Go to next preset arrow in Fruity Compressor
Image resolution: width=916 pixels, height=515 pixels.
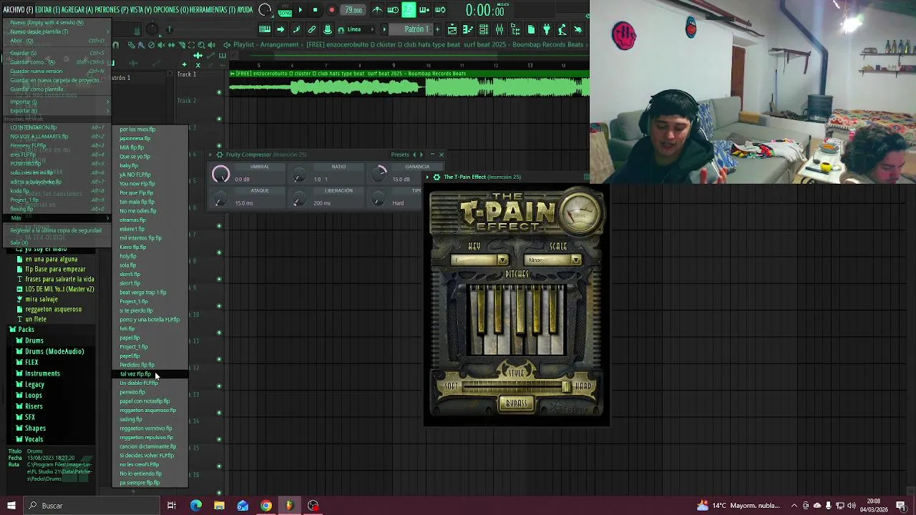422,154
